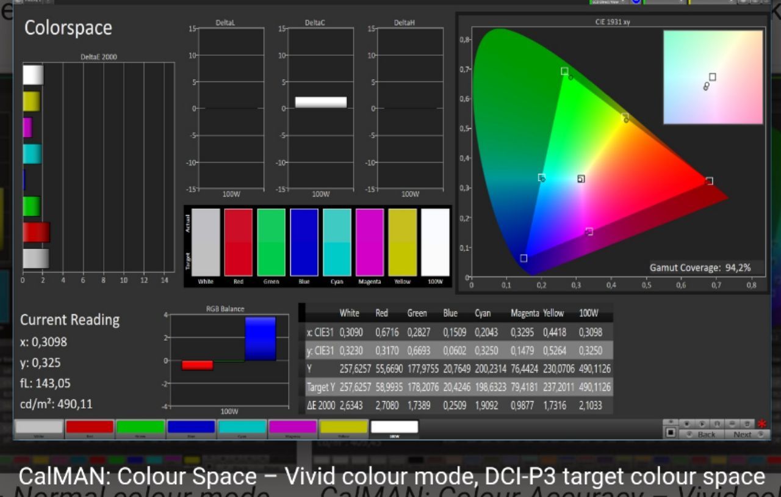Click the 'Target Y' row label

(x=320, y=387)
